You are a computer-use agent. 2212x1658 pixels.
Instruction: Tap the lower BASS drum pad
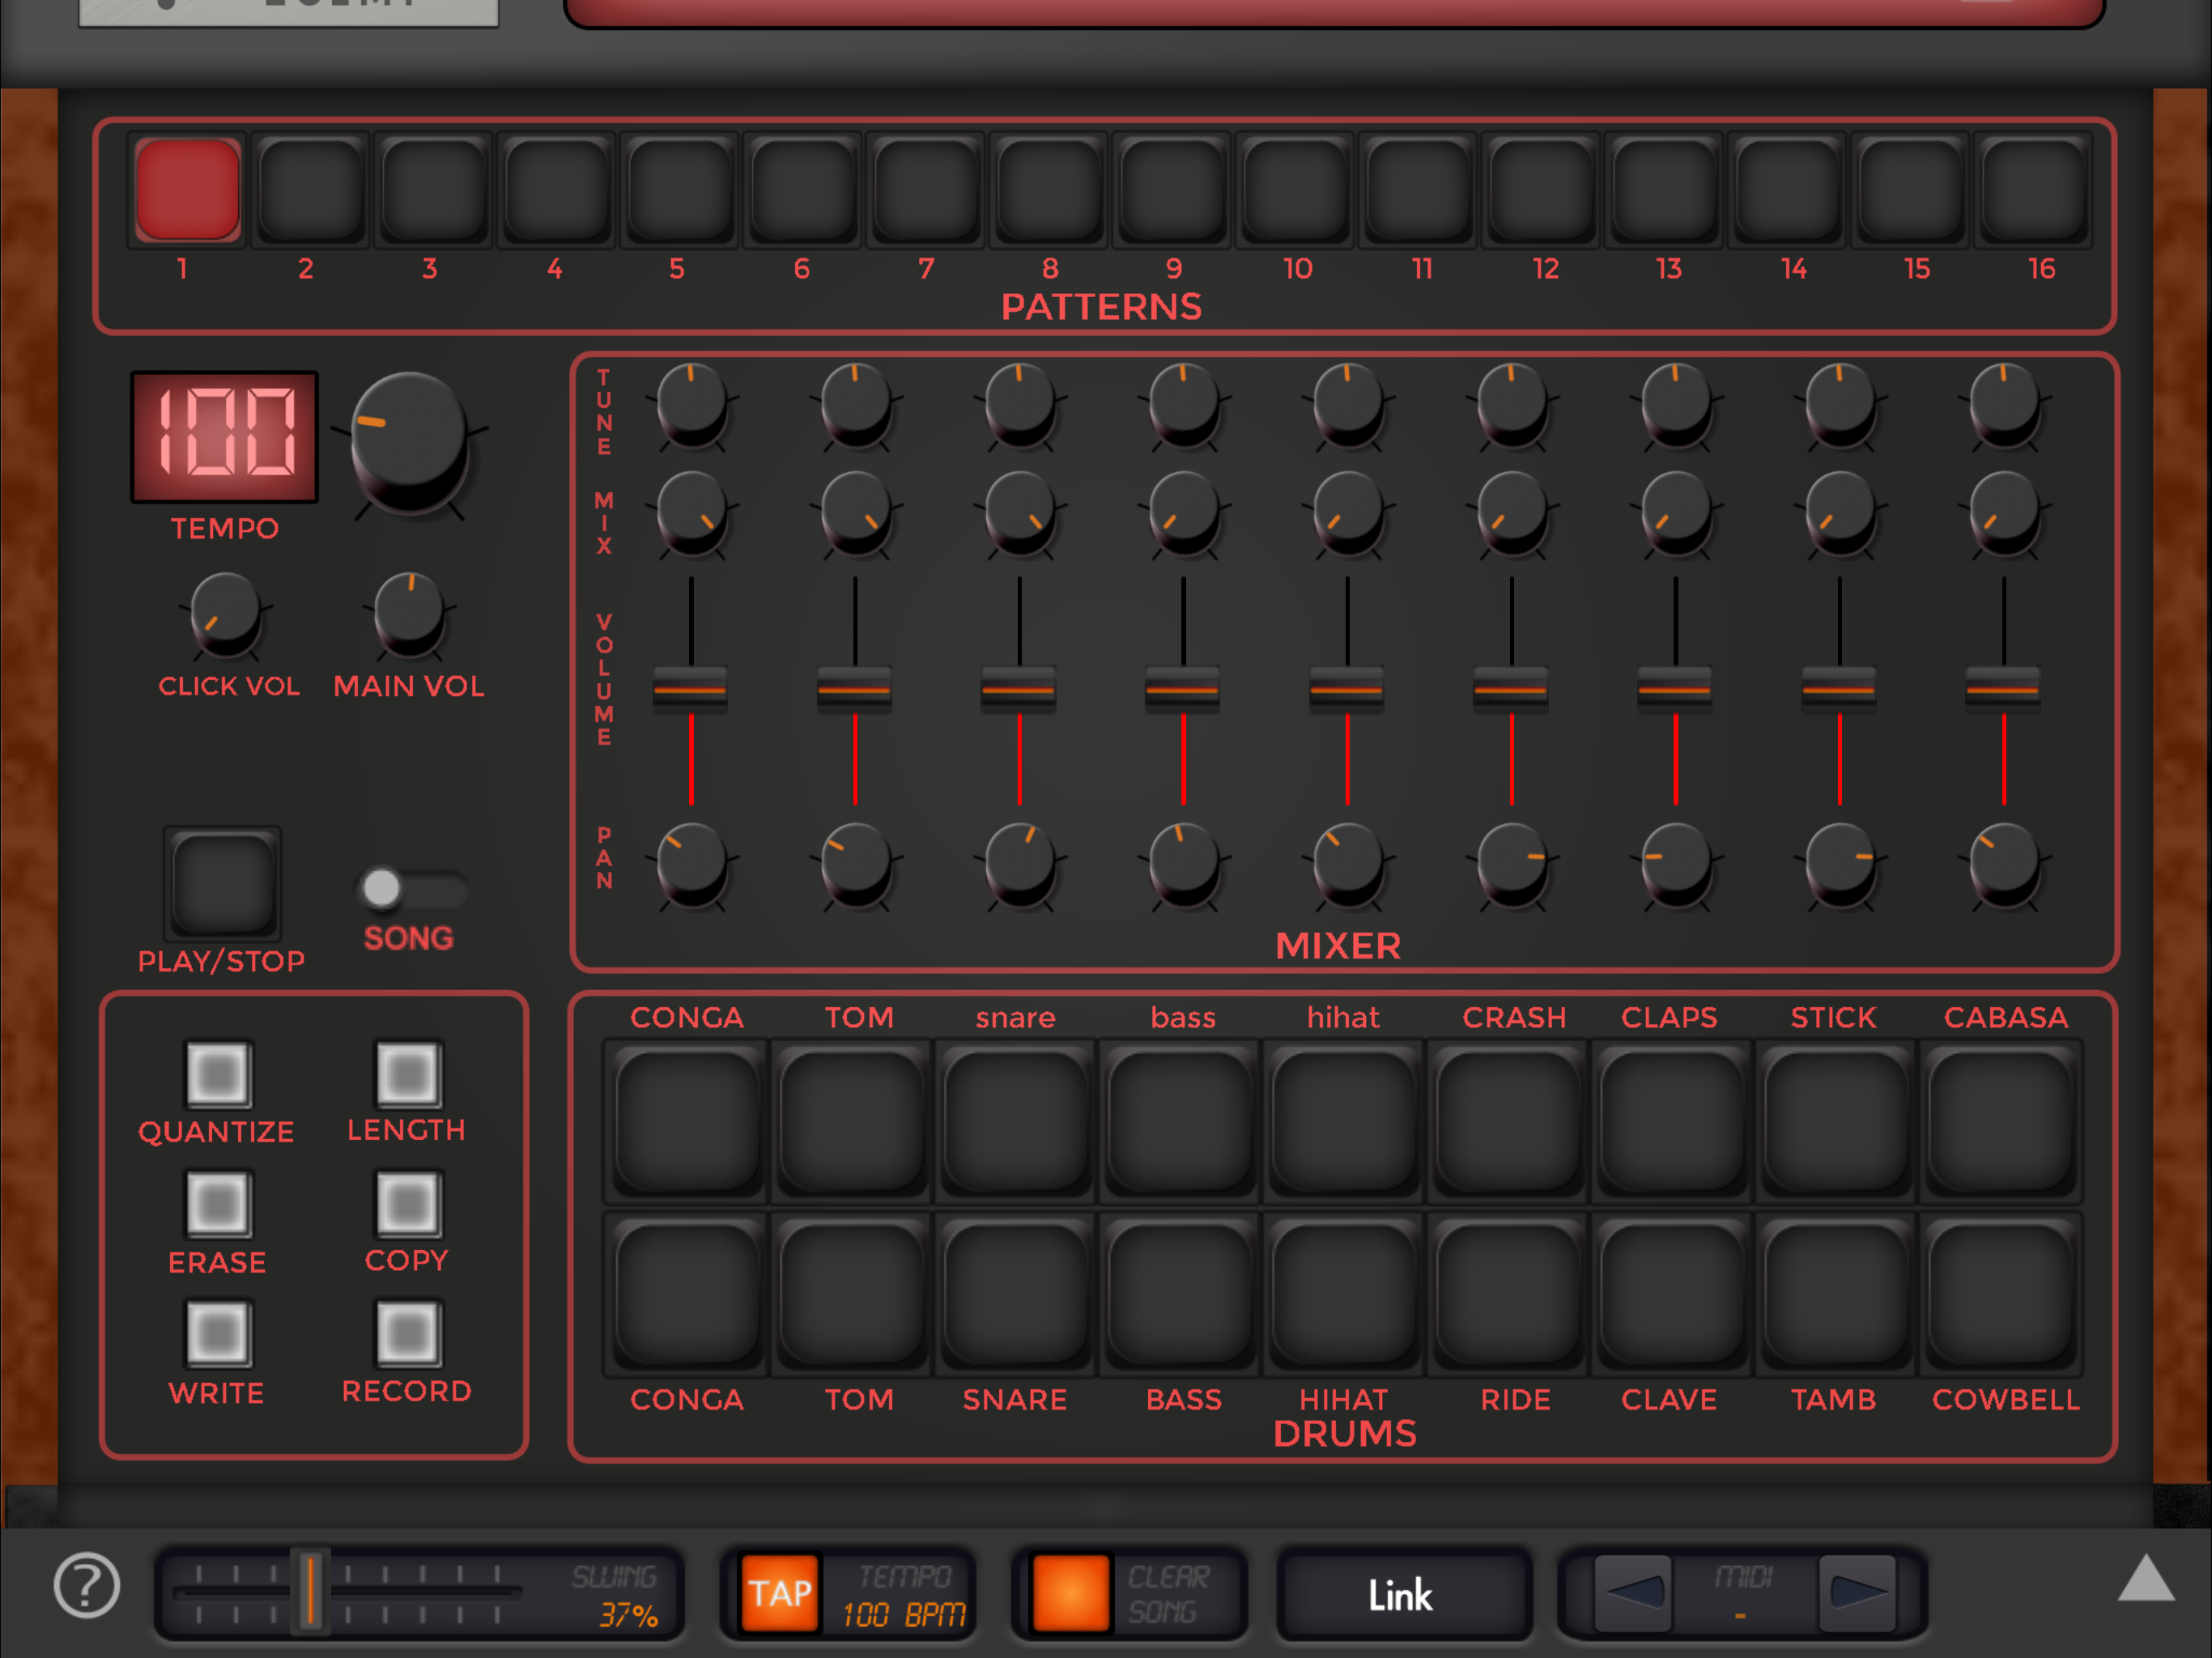[1180, 1295]
